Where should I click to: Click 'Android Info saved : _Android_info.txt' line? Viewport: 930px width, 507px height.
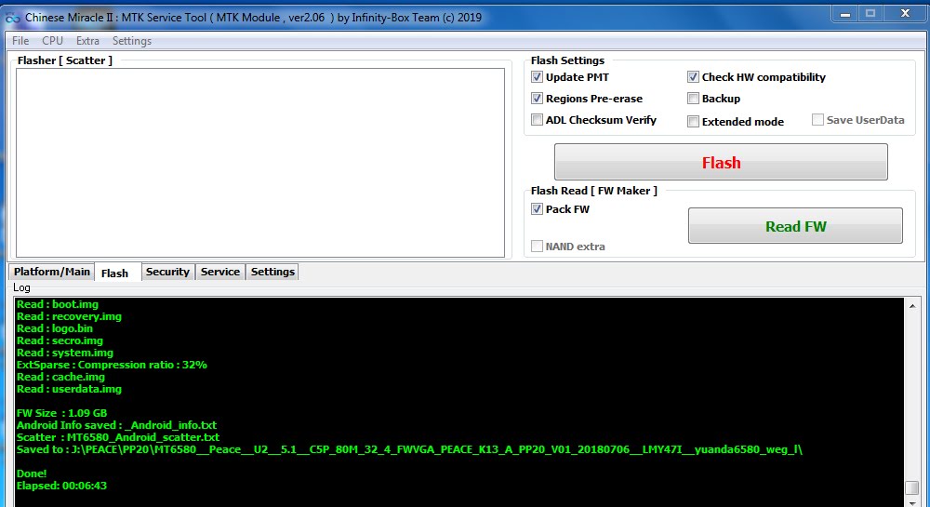pyautogui.click(x=116, y=425)
